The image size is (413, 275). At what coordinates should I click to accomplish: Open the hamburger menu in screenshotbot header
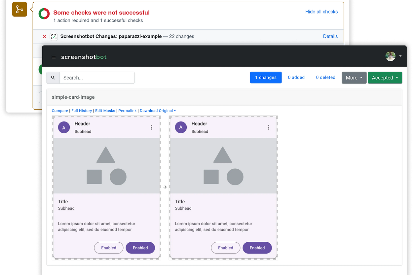(x=54, y=57)
